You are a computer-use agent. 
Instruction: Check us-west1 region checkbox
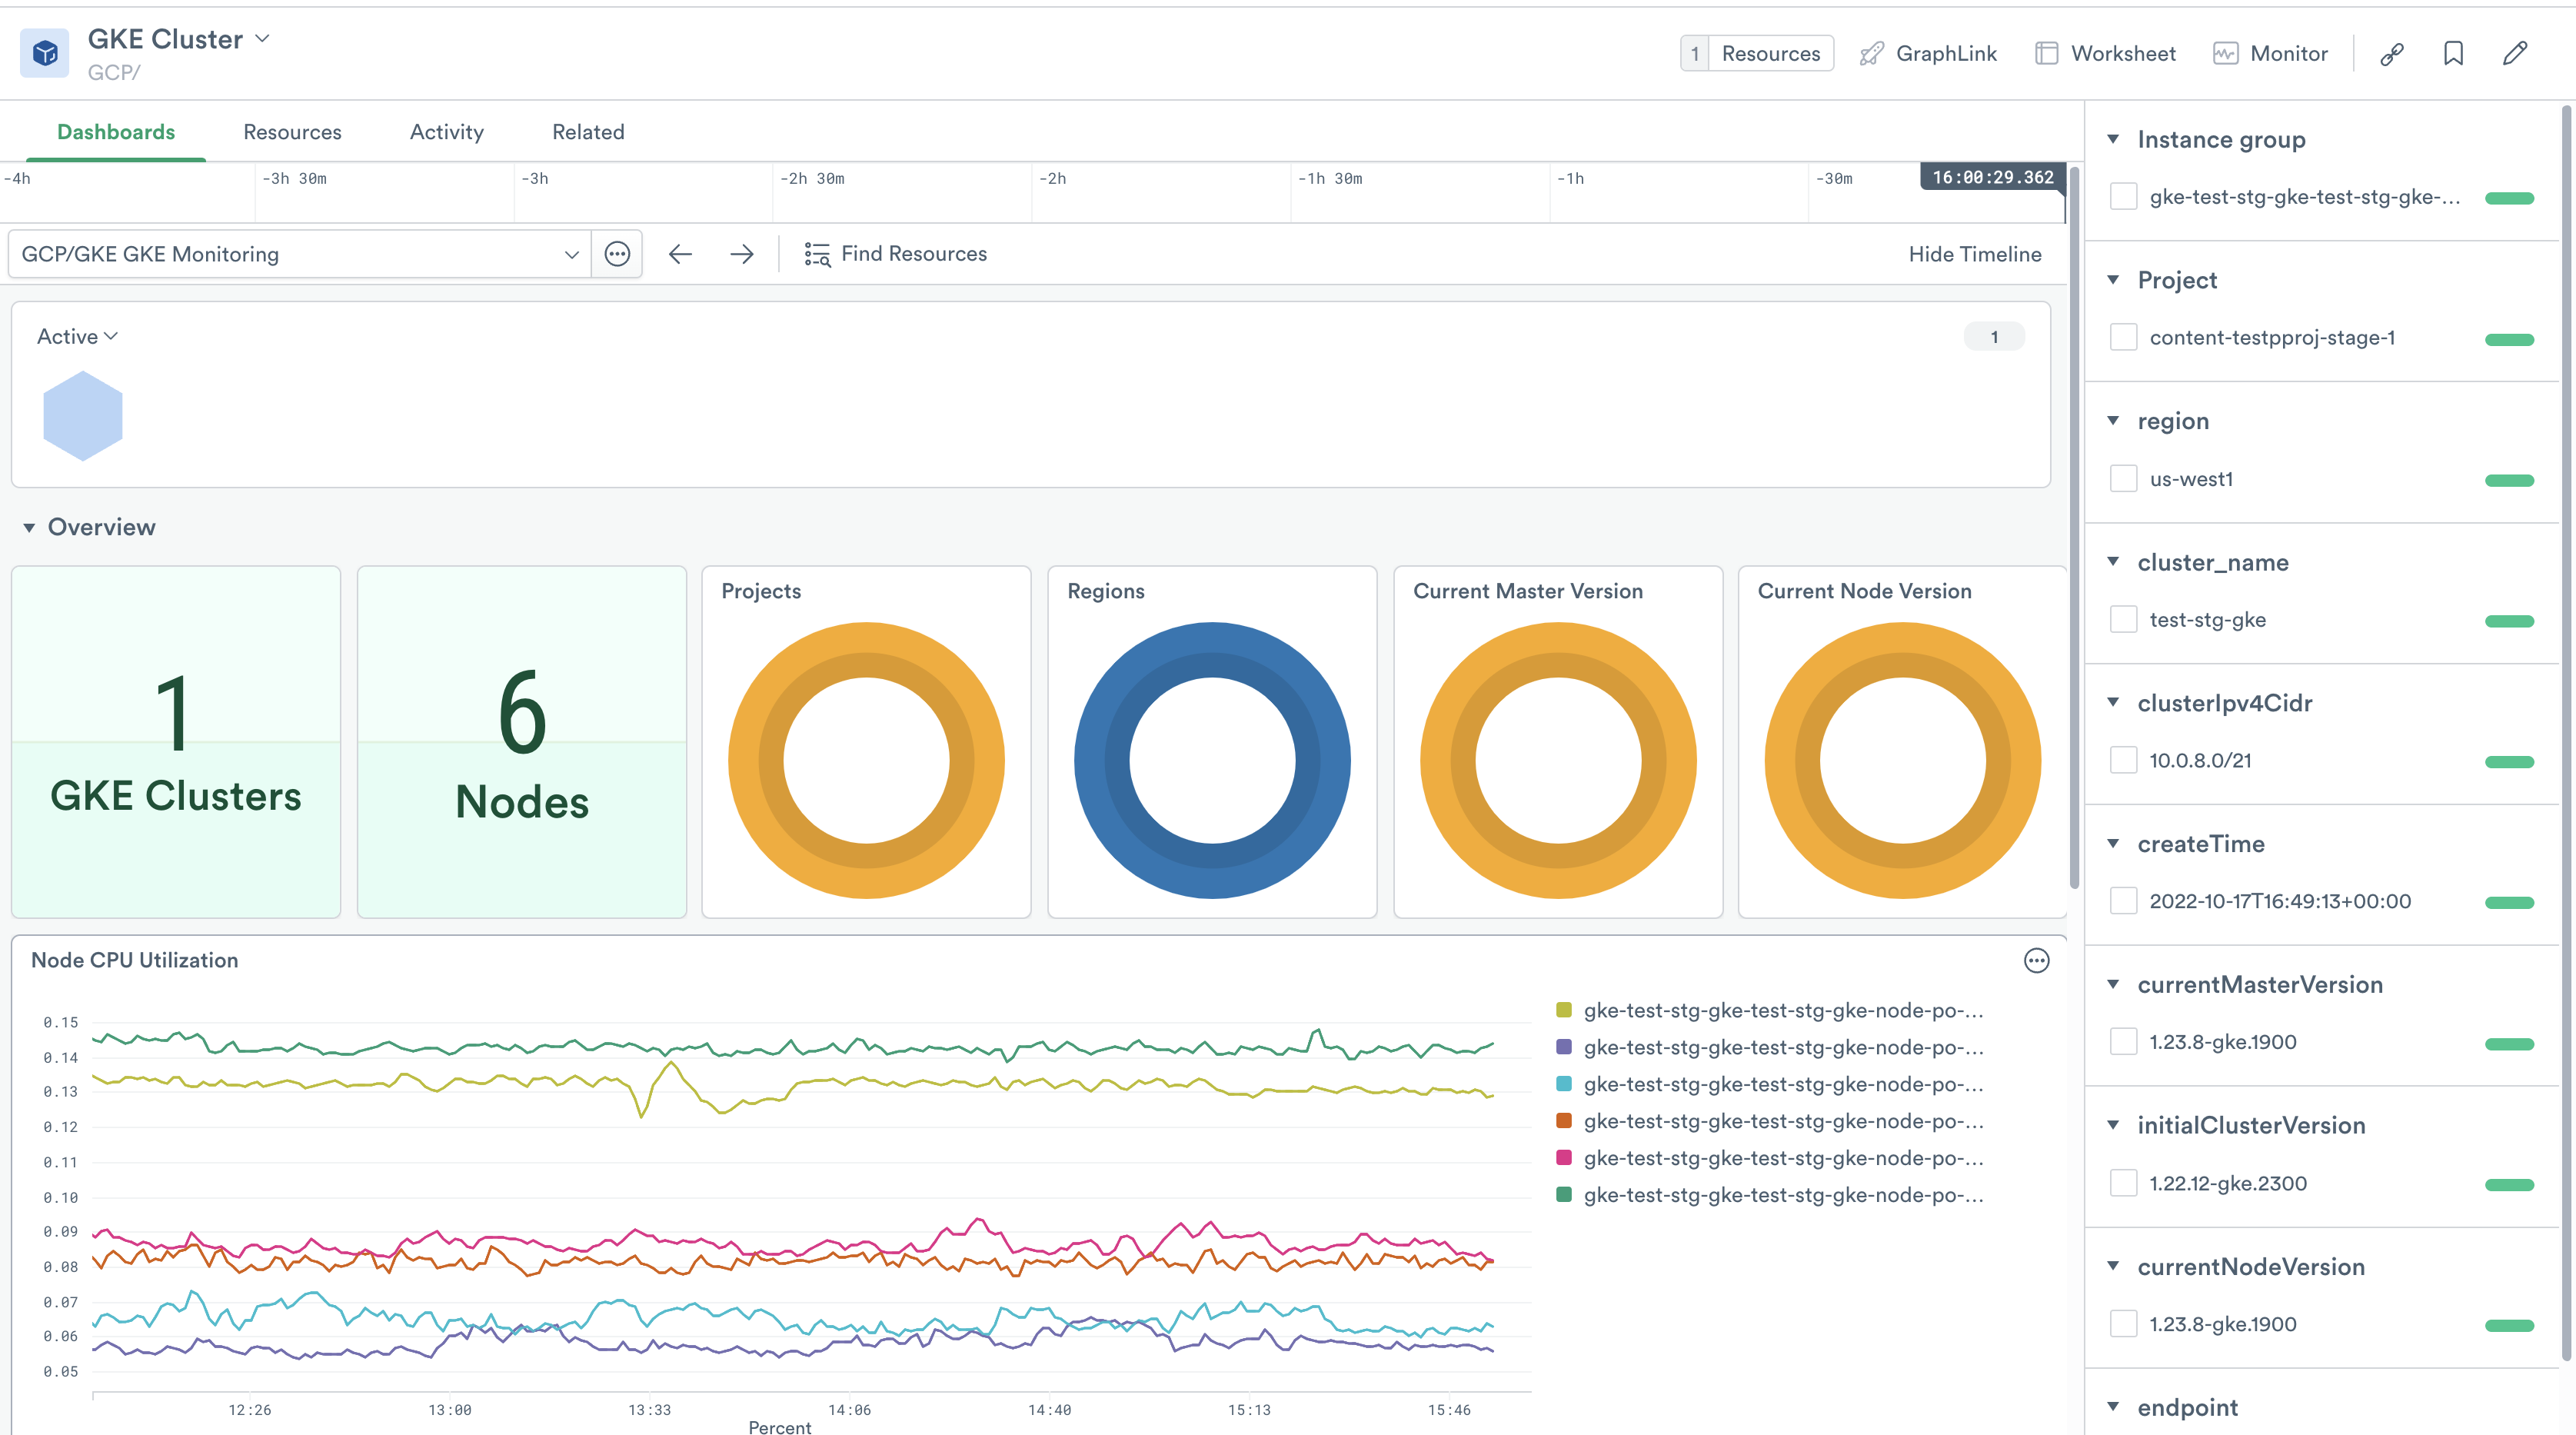(x=2123, y=479)
